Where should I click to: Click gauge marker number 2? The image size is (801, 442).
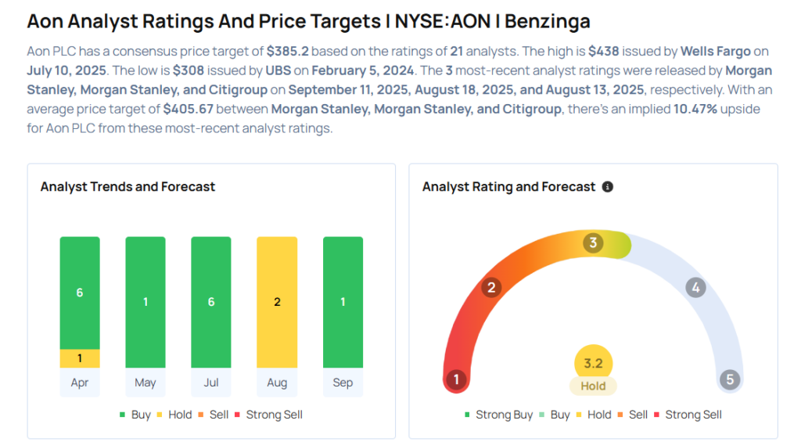pyautogui.click(x=491, y=287)
